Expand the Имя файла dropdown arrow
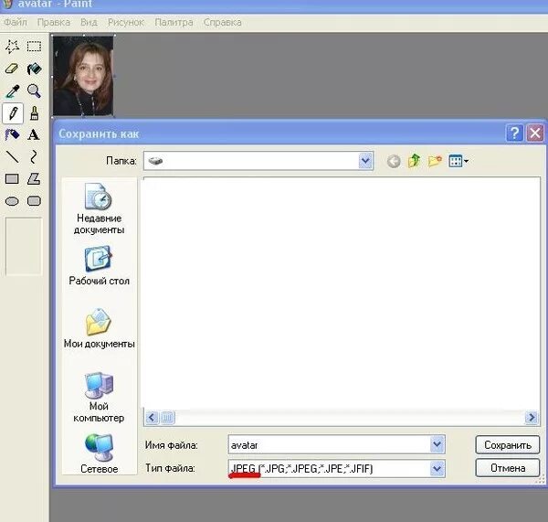The width and height of the screenshot is (548, 522). coord(437,444)
